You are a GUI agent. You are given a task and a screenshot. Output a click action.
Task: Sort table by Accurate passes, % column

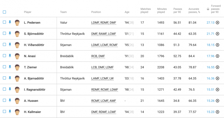[194, 10]
